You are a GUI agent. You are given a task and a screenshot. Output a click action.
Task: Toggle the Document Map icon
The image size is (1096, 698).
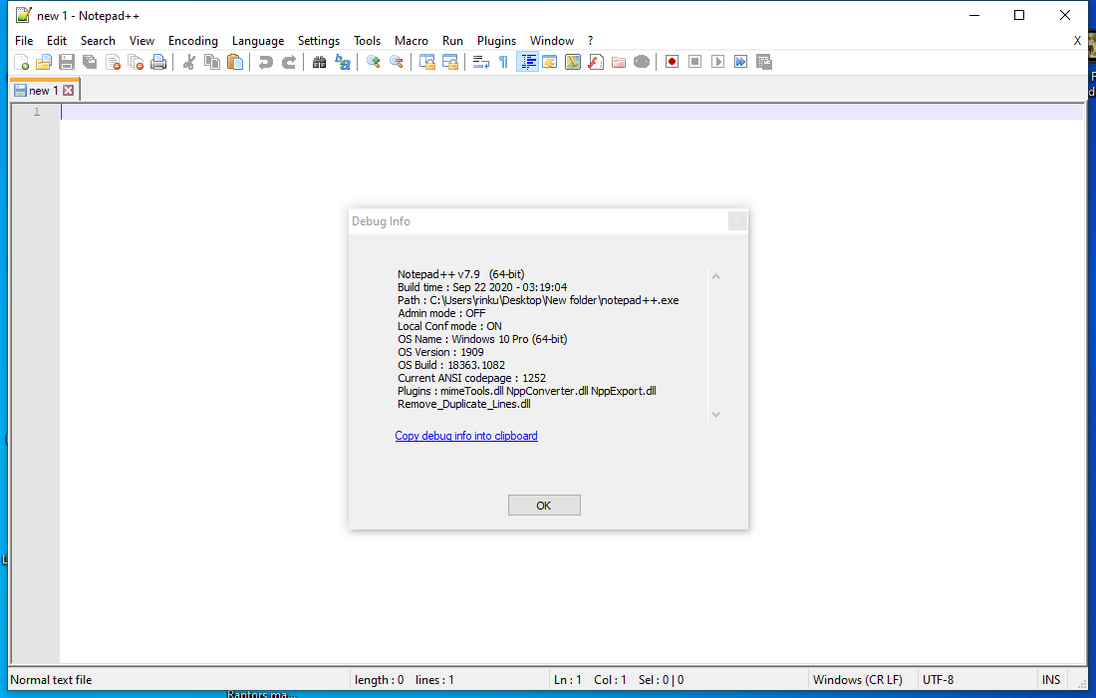click(x=573, y=62)
